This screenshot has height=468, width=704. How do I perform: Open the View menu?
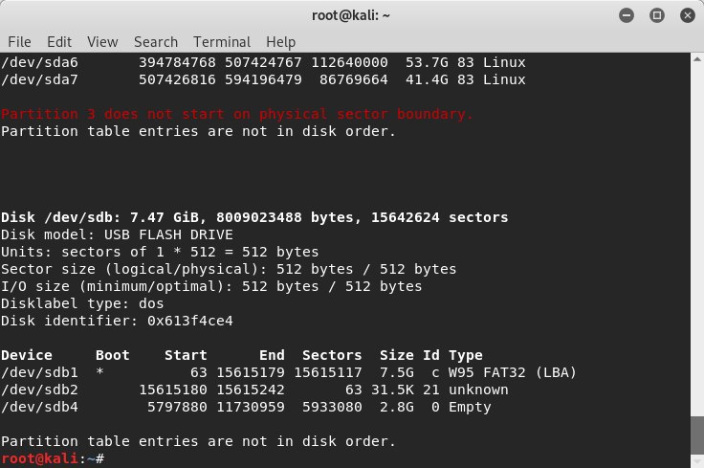click(102, 42)
